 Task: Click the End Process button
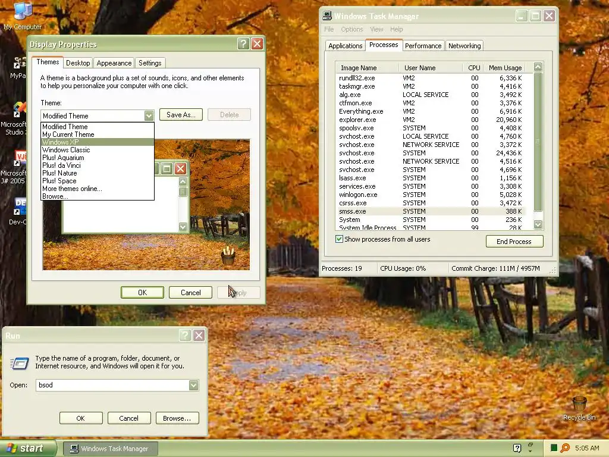point(514,242)
